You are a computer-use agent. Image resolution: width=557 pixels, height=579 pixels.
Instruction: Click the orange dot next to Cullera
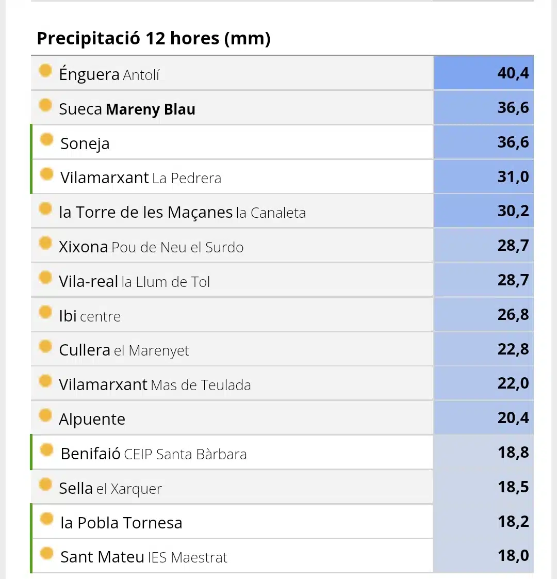pos(45,346)
